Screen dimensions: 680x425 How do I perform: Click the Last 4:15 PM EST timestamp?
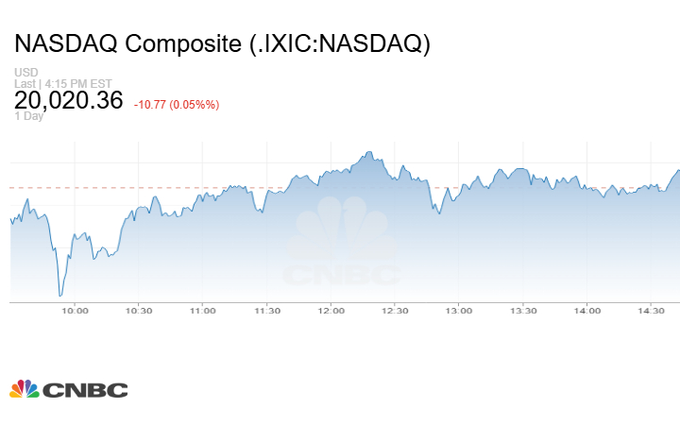pyautogui.click(x=58, y=83)
